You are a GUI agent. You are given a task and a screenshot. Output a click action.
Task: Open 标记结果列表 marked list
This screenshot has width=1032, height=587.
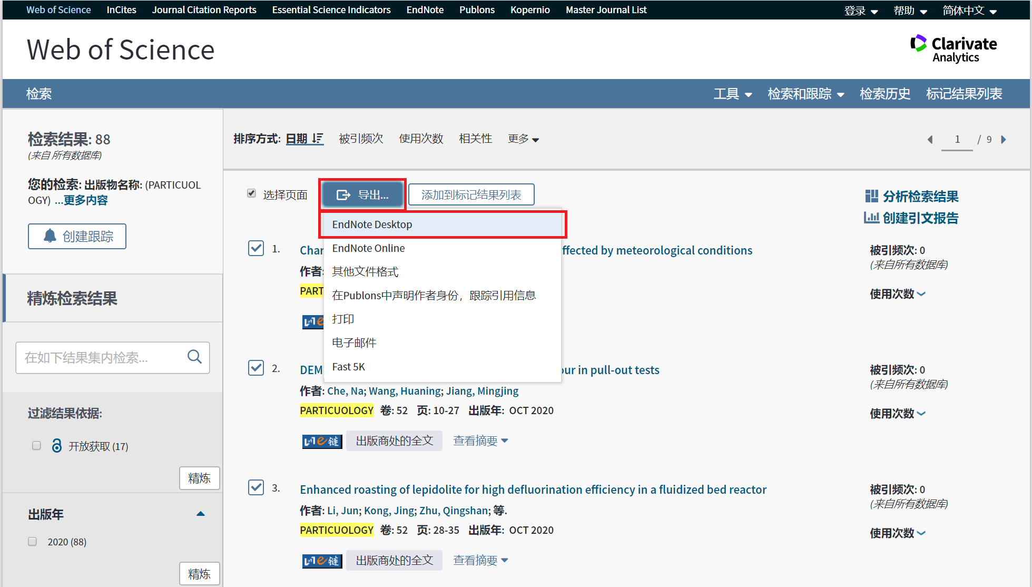pyautogui.click(x=964, y=94)
